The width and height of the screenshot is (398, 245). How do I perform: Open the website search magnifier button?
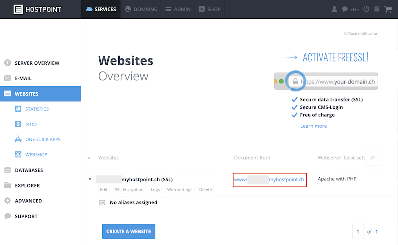pyautogui.click(x=372, y=158)
